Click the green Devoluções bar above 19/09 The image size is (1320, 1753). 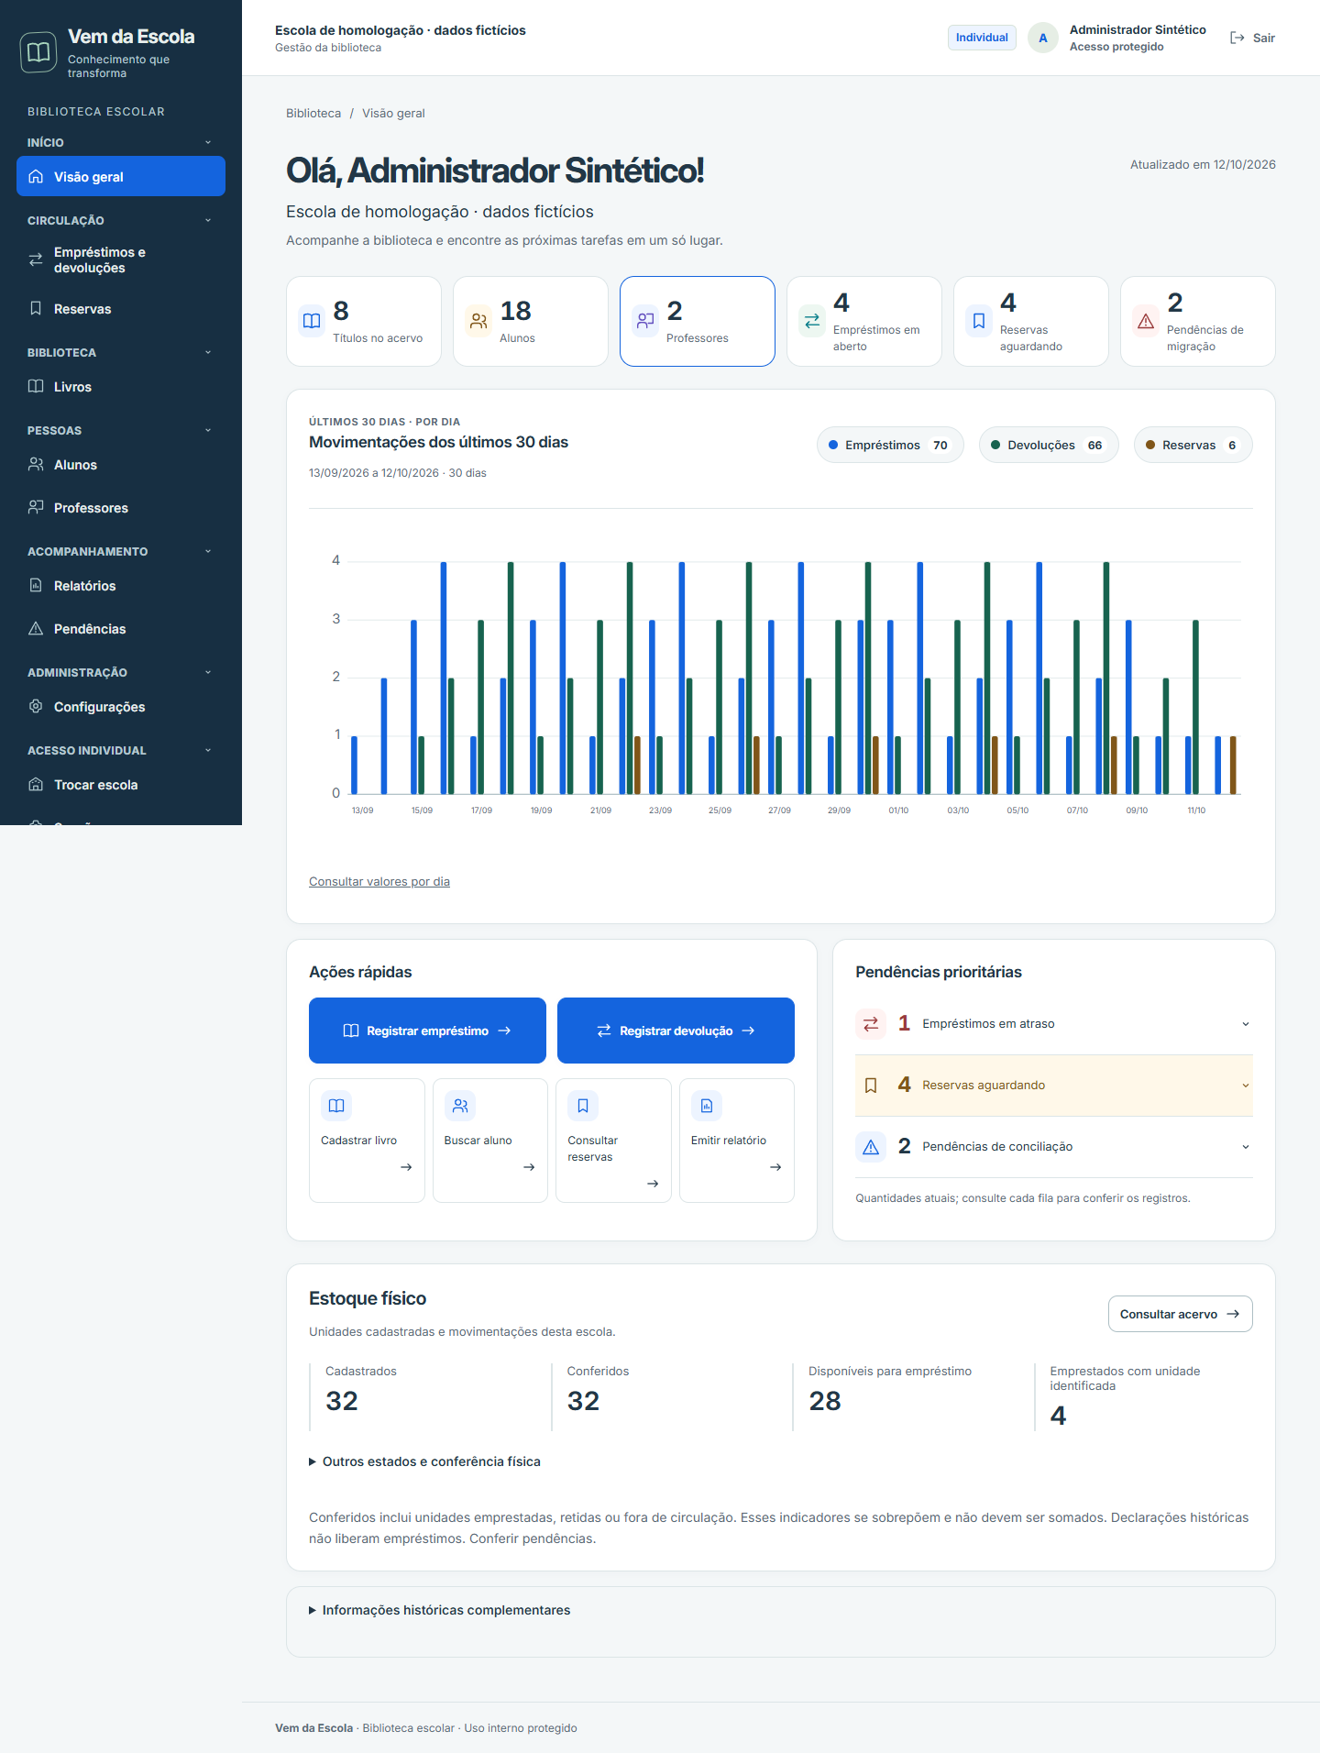tap(540, 765)
